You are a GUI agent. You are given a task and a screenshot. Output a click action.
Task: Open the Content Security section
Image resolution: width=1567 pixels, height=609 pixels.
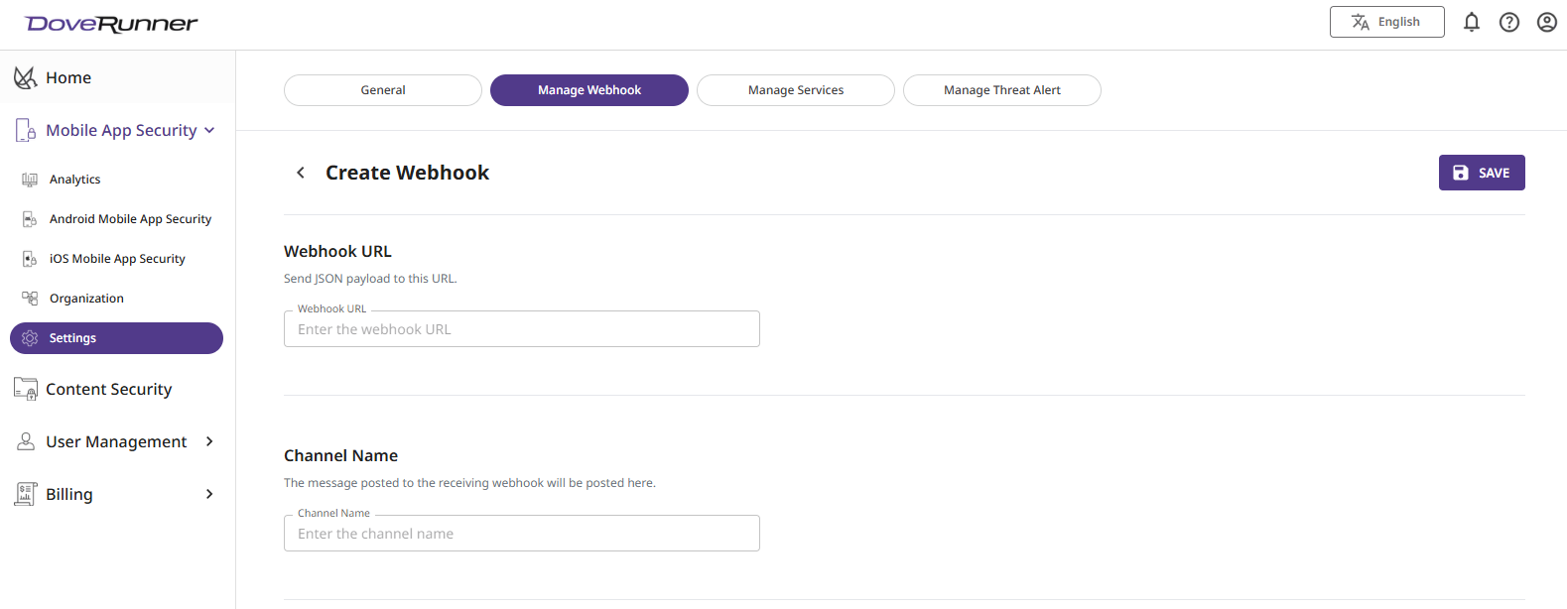click(x=108, y=389)
